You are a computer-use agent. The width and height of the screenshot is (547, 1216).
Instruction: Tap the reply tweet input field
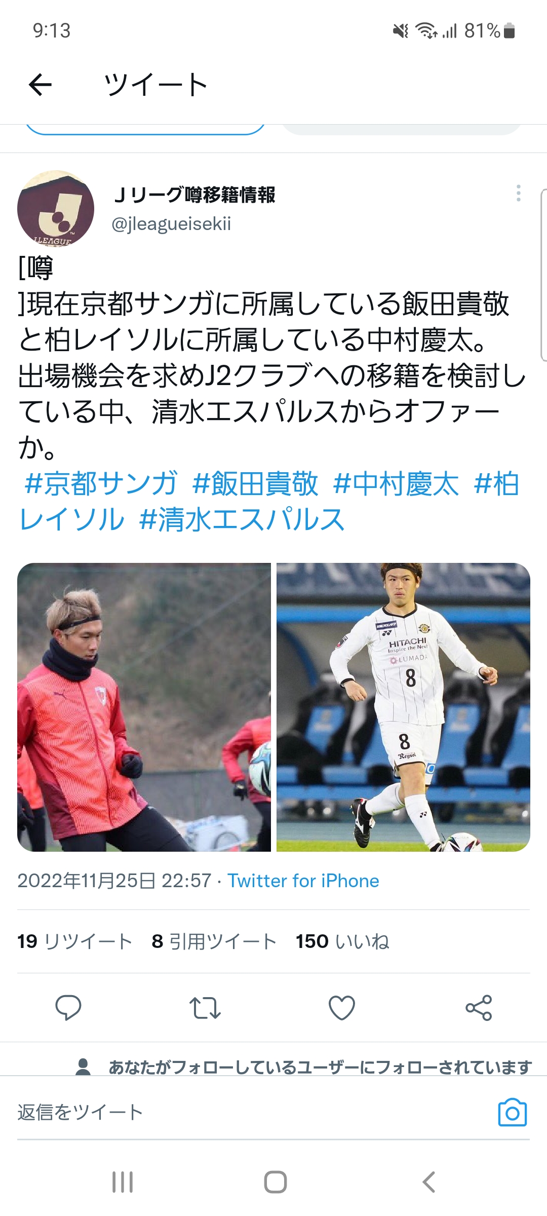point(253,1113)
